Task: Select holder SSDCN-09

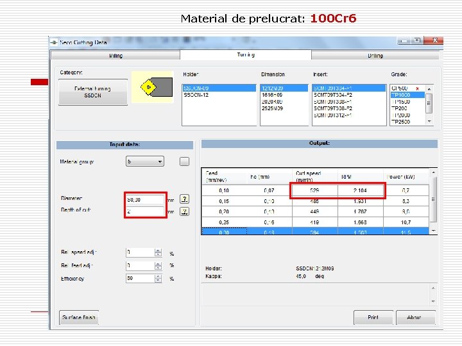Action: tap(219, 88)
